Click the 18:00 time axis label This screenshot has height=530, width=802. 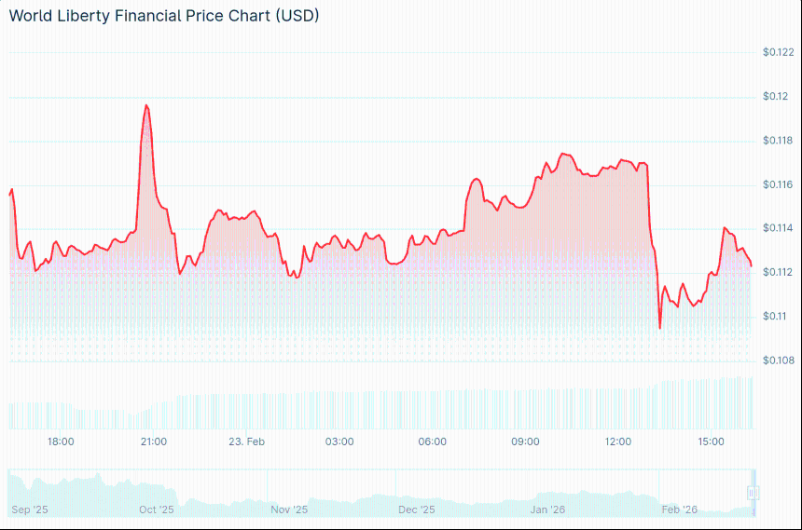(61, 442)
